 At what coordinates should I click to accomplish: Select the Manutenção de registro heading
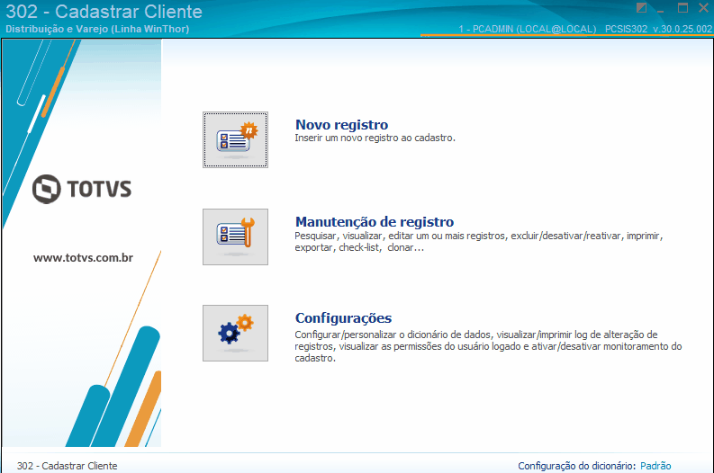tap(375, 221)
